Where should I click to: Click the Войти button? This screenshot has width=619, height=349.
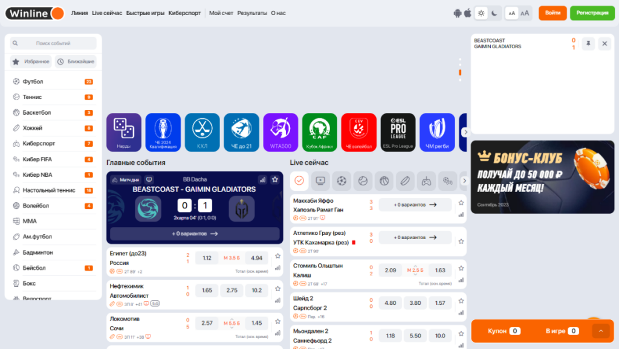[553, 13]
